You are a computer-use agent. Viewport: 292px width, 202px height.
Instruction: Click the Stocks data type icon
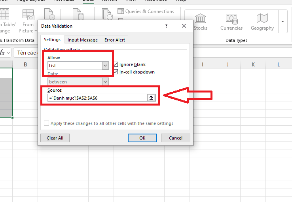tap(200, 19)
